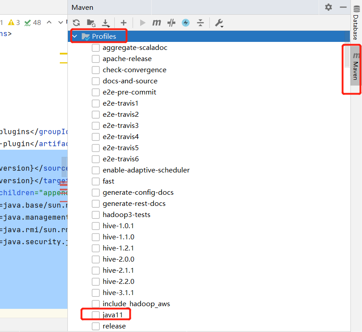Enable the aggregate-scaladoc profile

pyautogui.click(x=96, y=48)
